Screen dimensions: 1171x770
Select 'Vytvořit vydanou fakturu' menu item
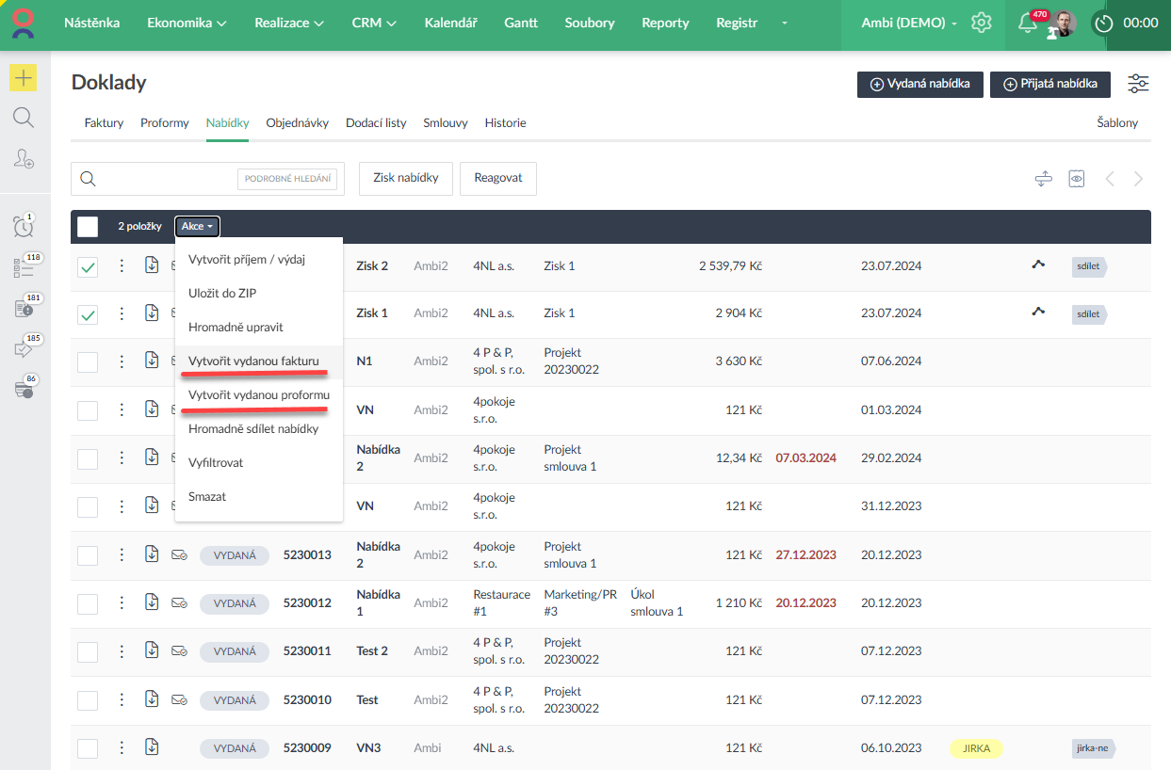pyautogui.click(x=253, y=361)
